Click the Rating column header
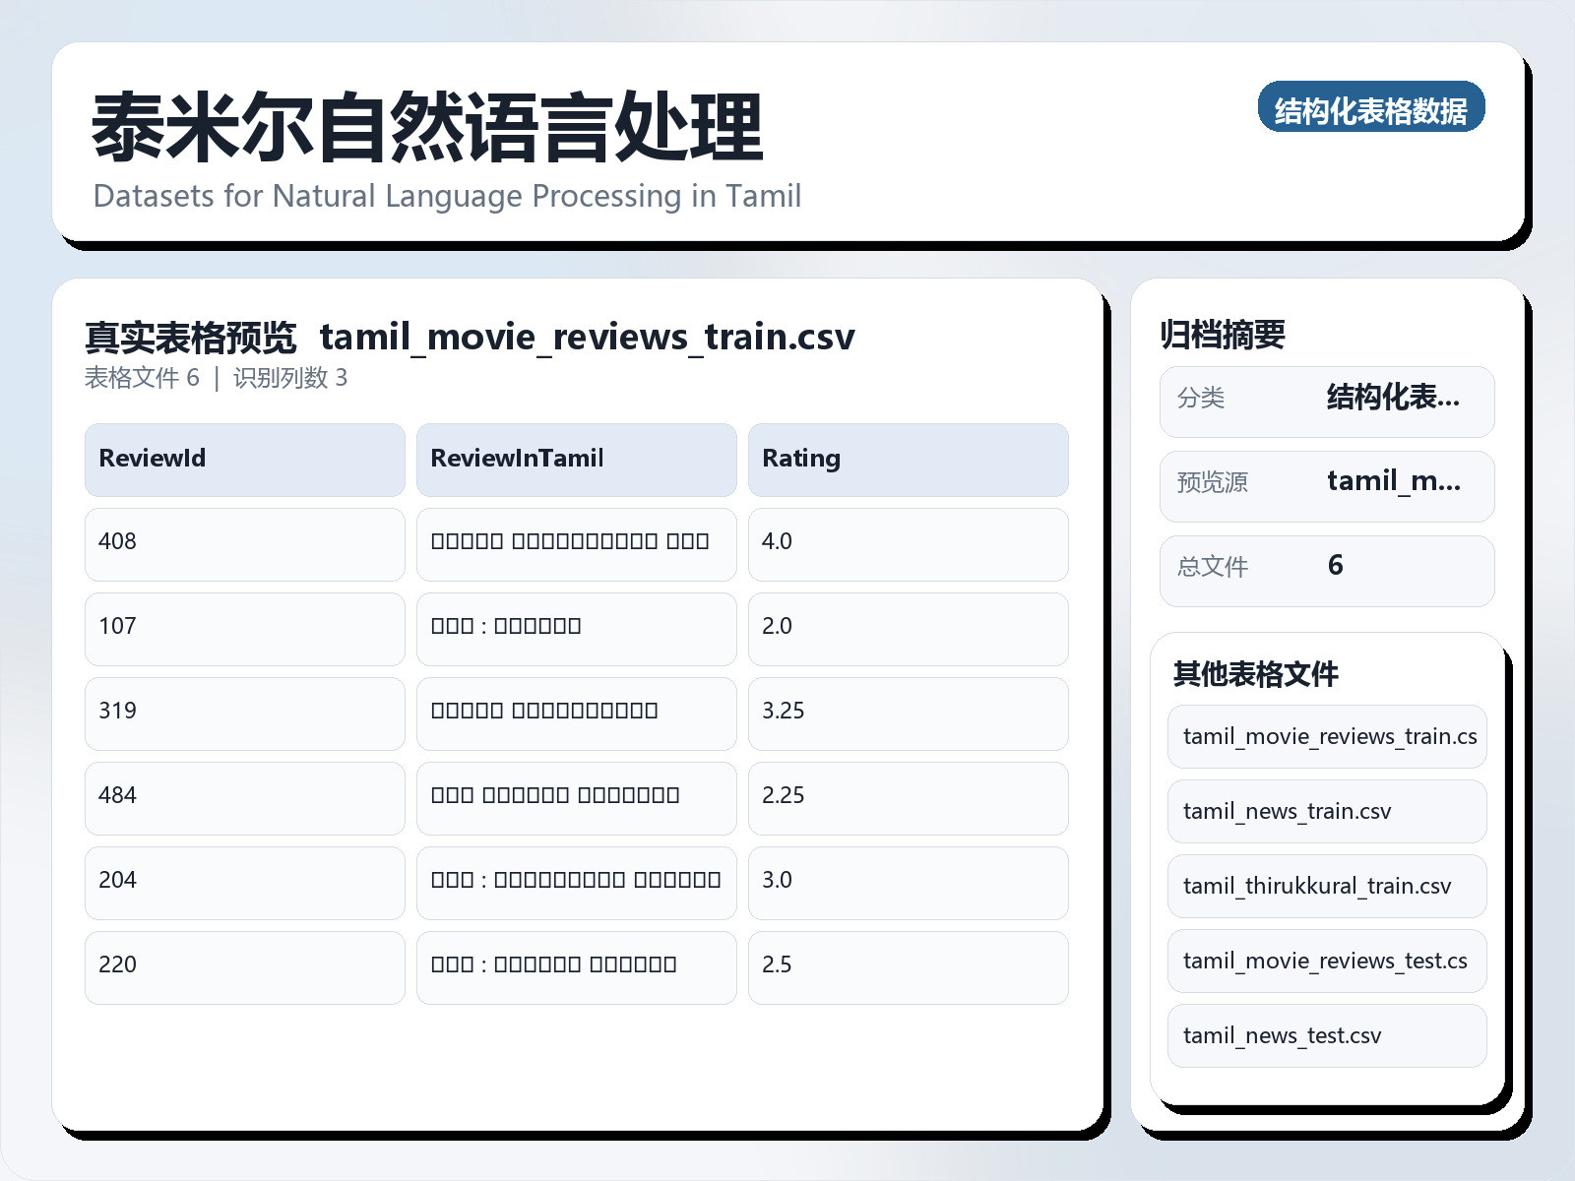 point(908,459)
